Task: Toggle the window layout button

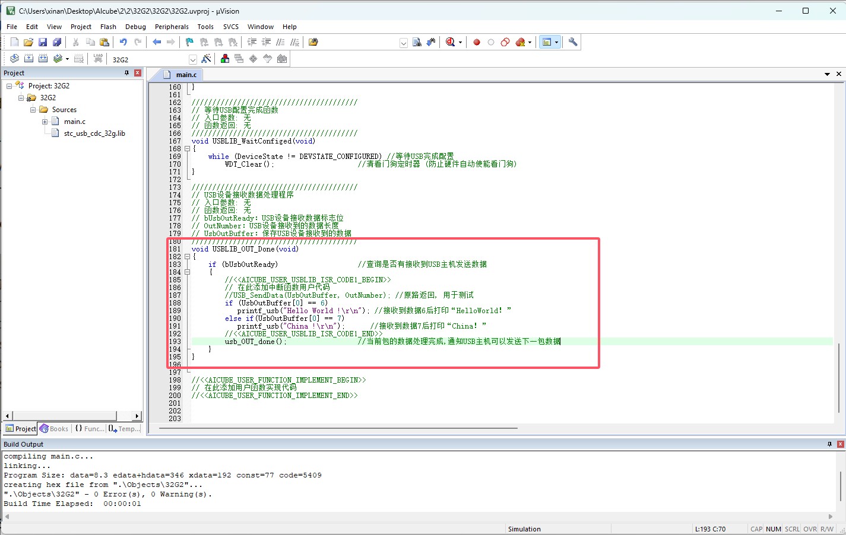Action: tap(547, 42)
